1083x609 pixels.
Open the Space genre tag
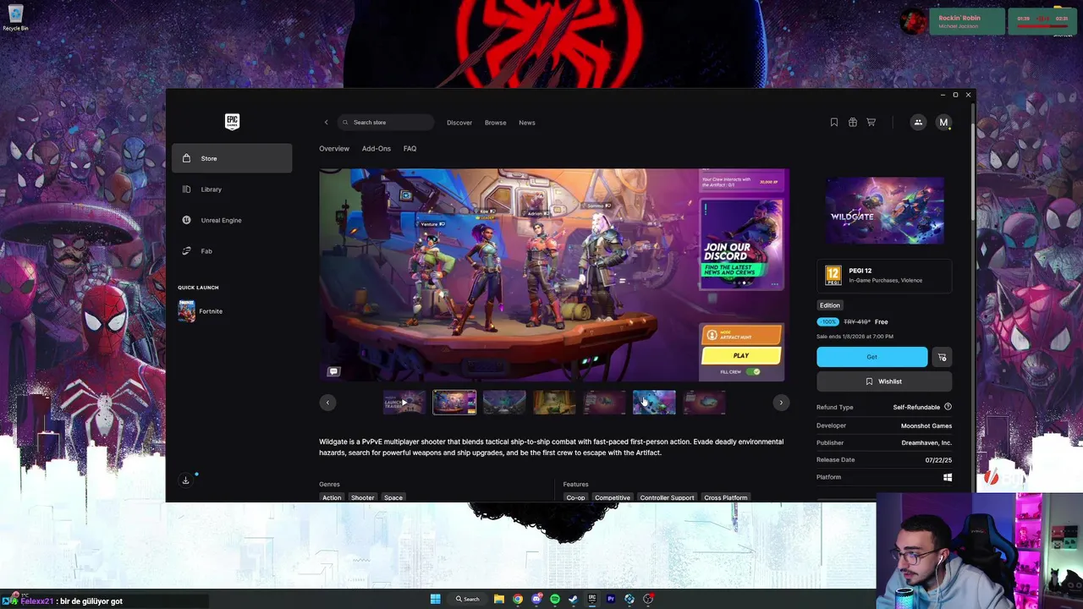[x=393, y=497]
